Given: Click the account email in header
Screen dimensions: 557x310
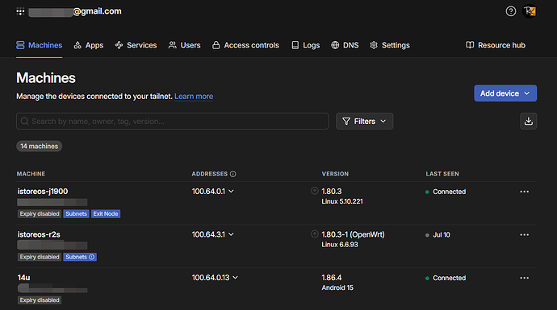Looking at the screenshot, I should point(75,11).
